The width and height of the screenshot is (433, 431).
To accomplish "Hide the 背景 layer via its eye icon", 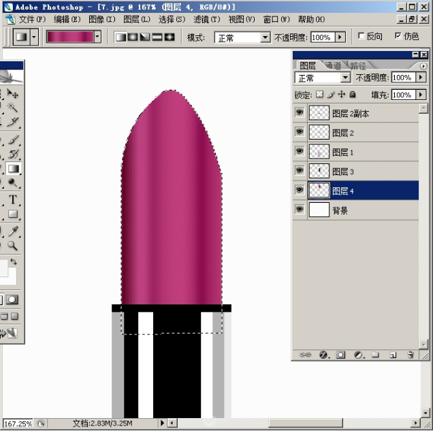I will pos(300,210).
